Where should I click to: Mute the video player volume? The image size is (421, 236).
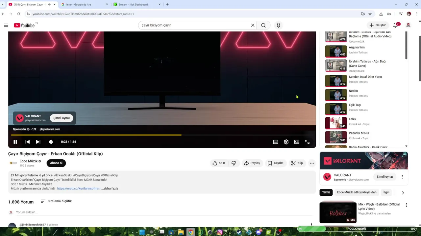tap(51, 142)
